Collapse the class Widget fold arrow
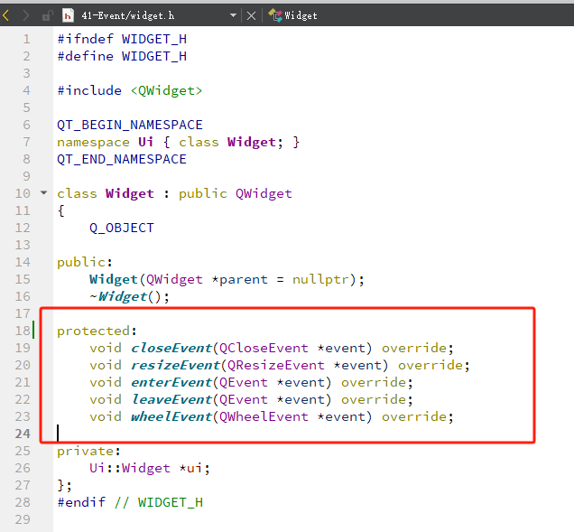 coord(43,192)
